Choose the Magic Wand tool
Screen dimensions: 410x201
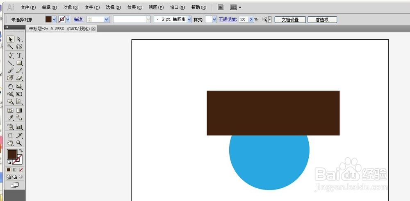pos(11,47)
